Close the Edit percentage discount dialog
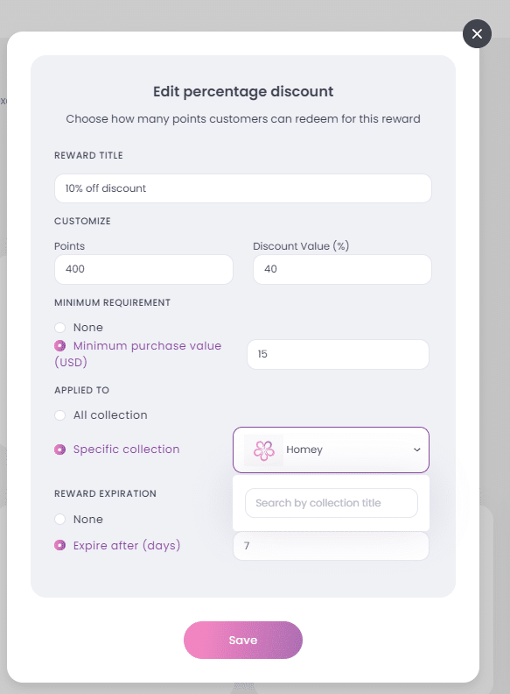Screen dimensions: 510x694 coord(477,33)
